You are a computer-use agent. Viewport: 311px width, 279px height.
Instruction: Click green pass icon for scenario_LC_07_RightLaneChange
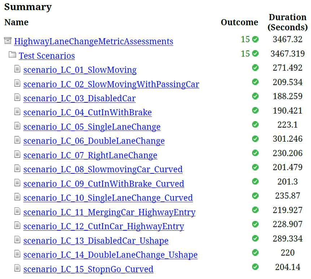(255, 153)
